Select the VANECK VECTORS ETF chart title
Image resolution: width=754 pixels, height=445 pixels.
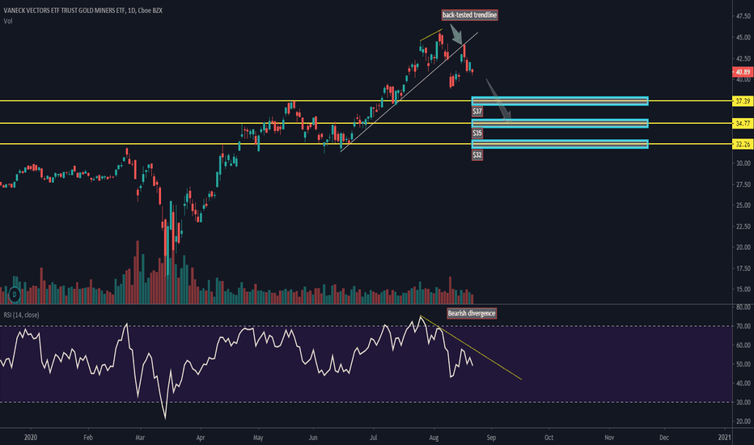coord(83,11)
